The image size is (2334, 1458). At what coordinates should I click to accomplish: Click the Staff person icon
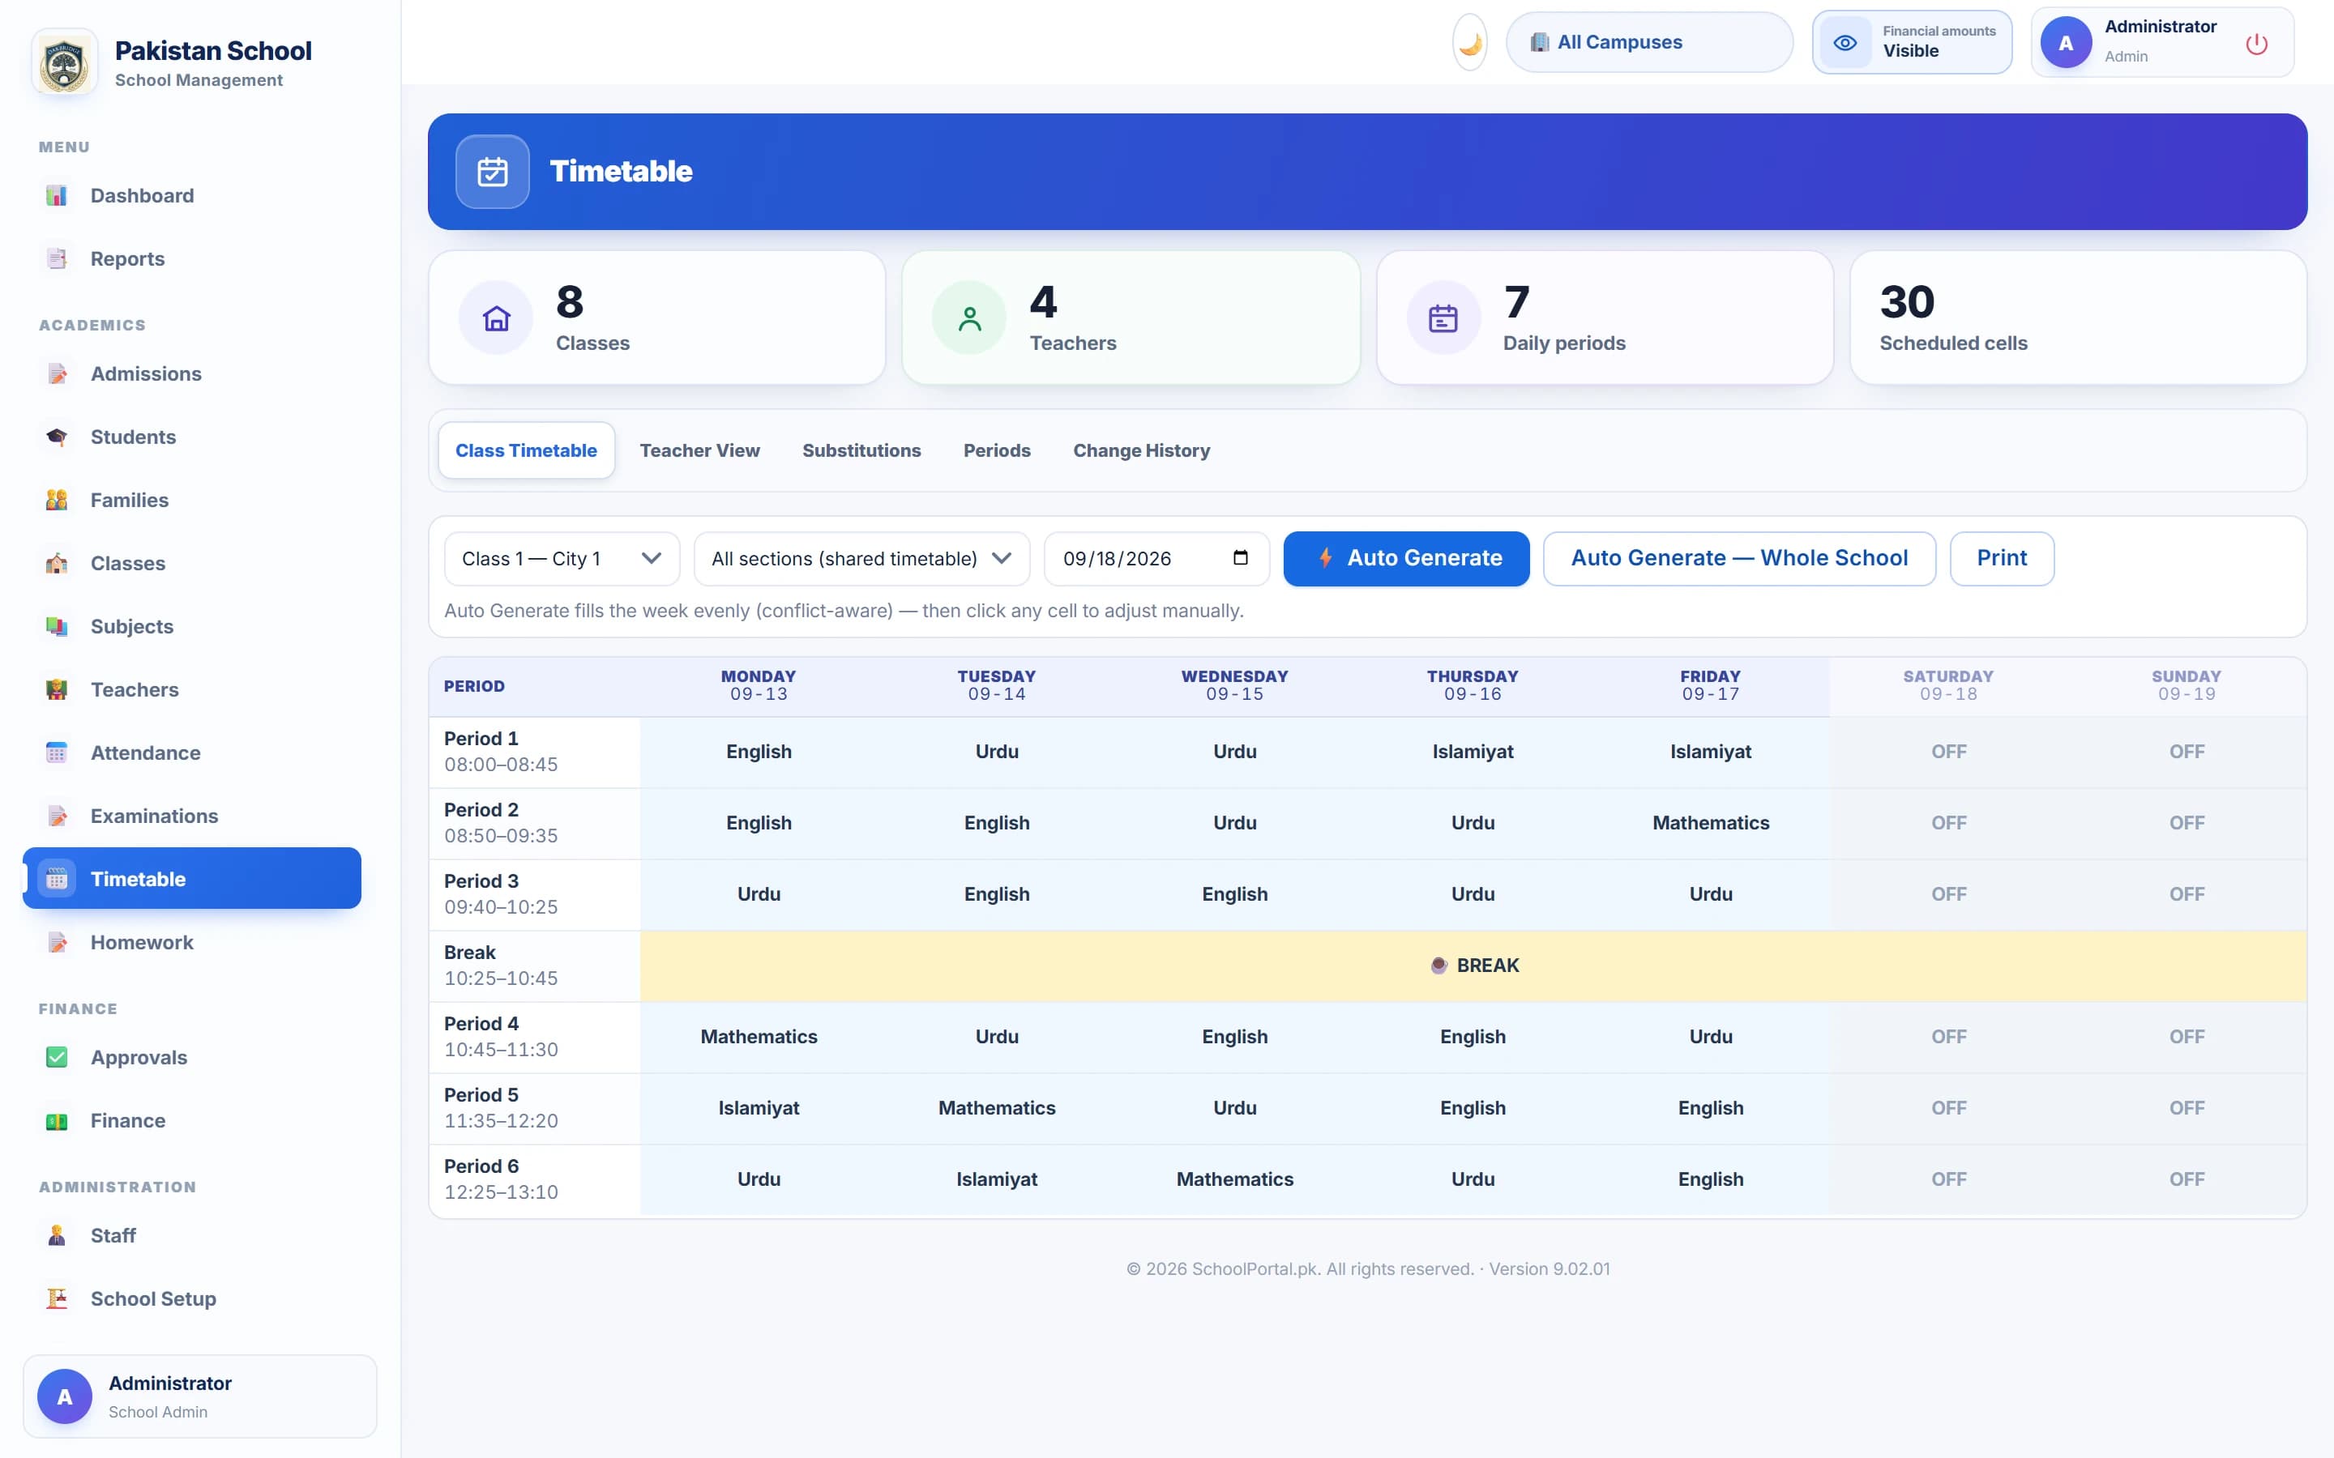pyautogui.click(x=57, y=1235)
